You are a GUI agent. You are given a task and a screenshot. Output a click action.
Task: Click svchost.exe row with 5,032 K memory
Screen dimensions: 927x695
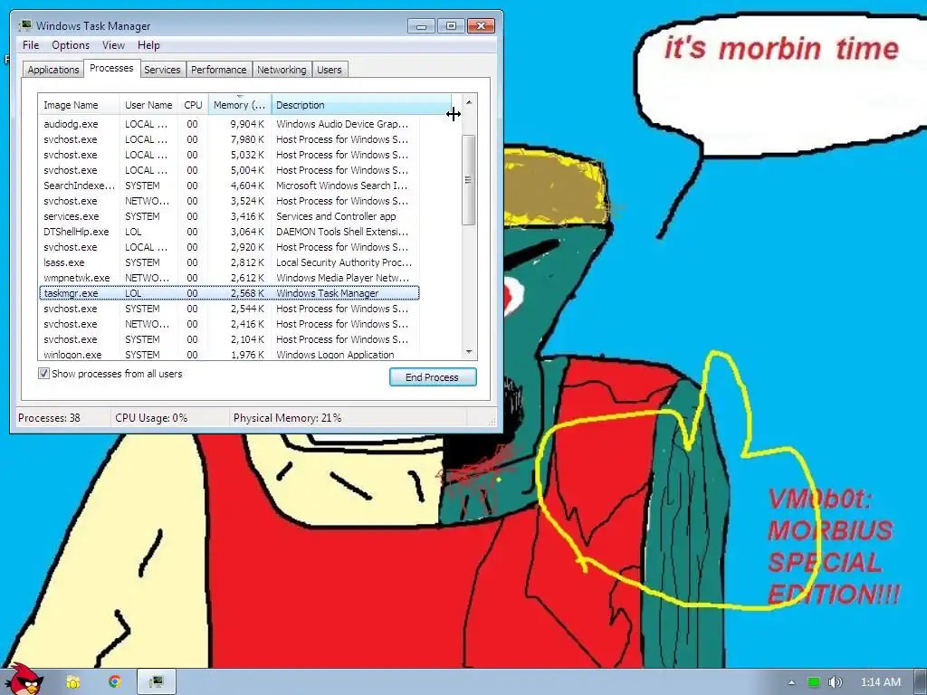pos(229,155)
